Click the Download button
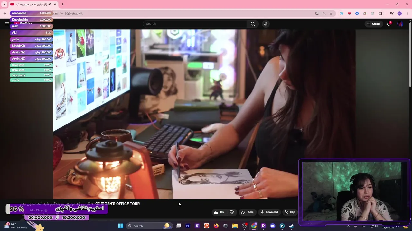The height and width of the screenshot is (231, 412). (269, 212)
